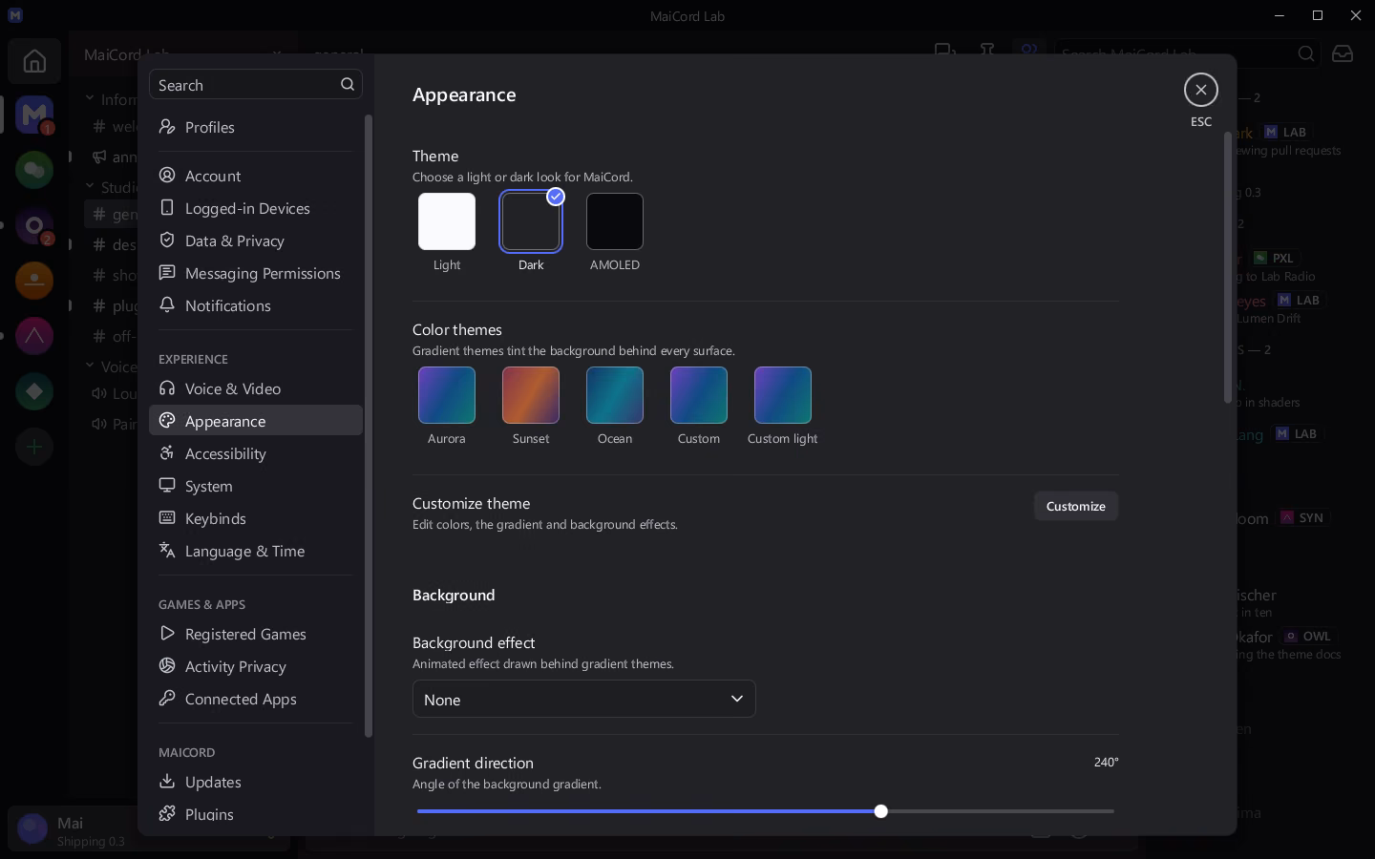Screen dimensions: 1375x859
Task: Click the Updates download icon
Action: coord(167,782)
